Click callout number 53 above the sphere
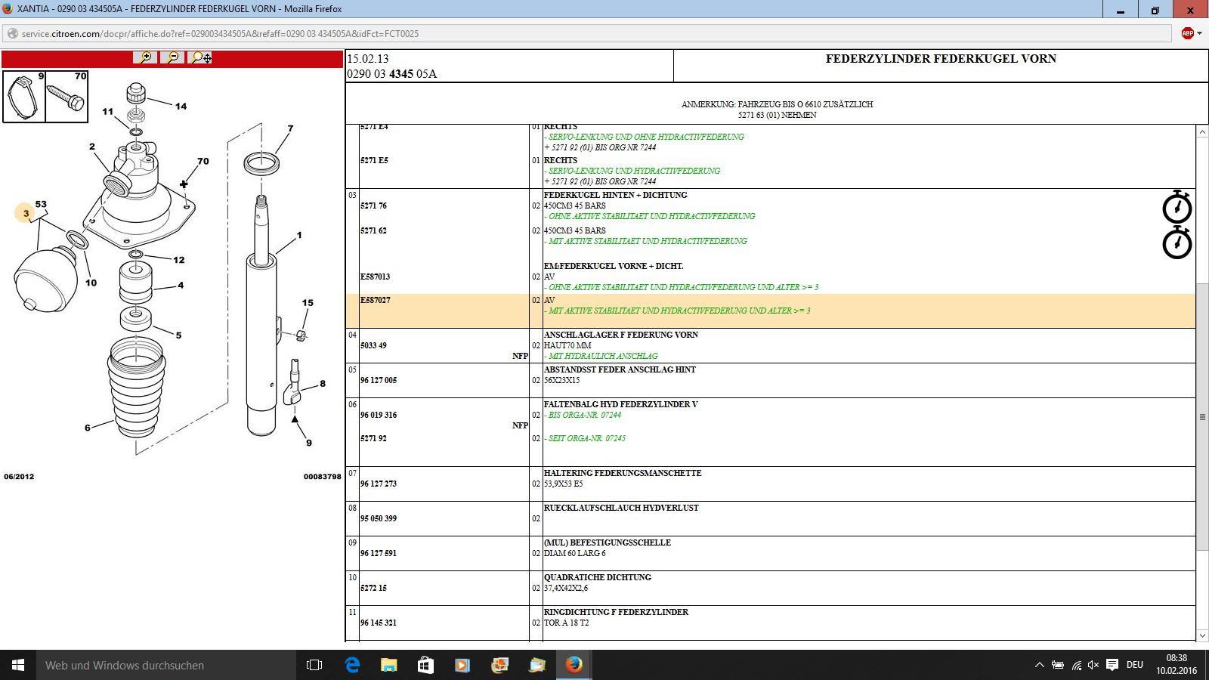 [41, 204]
